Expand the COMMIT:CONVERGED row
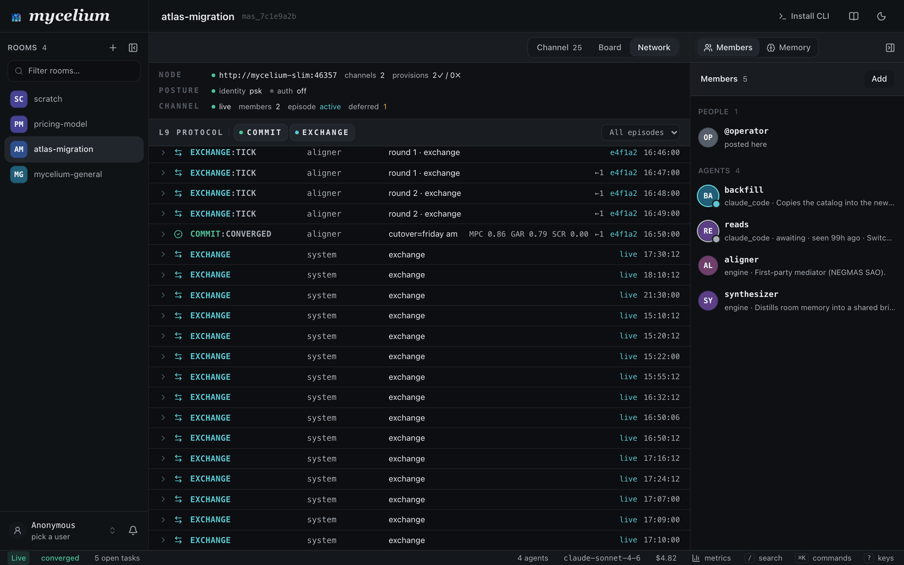Image resolution: width=904 pixels, height=565 pixels. tap(163, 234)
